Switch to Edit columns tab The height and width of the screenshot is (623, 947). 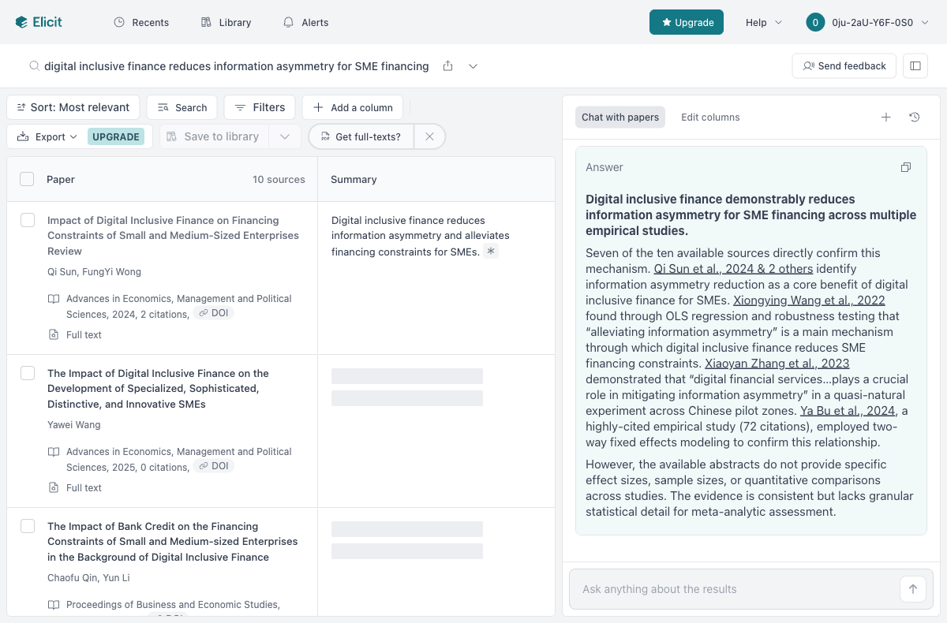tap(710, 117)
